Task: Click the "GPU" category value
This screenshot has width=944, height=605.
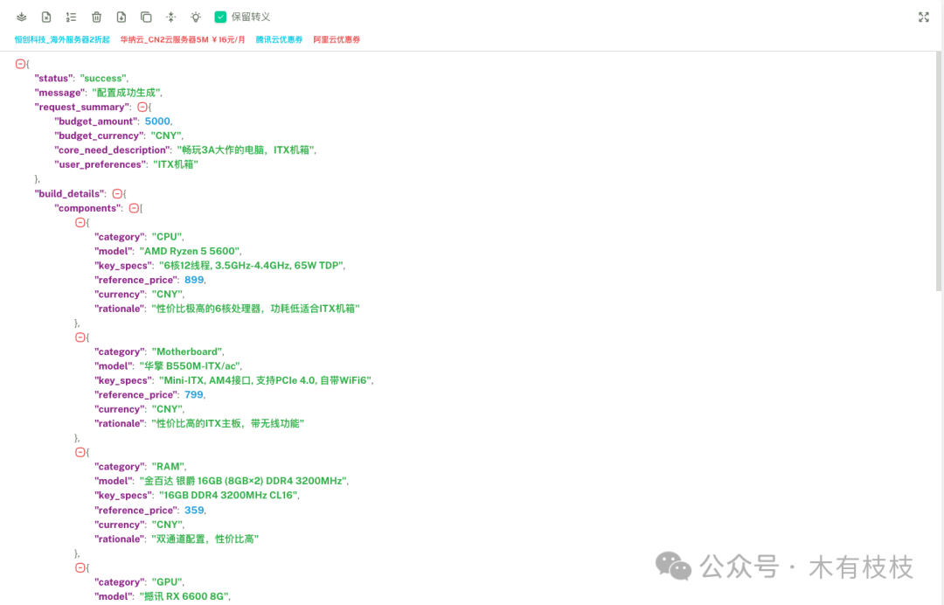Action: 167,582
